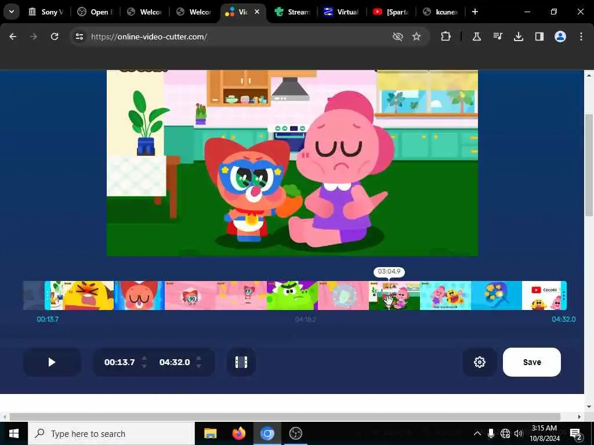
Task: Toggle the browser side panel
Action: pos(539,37)
